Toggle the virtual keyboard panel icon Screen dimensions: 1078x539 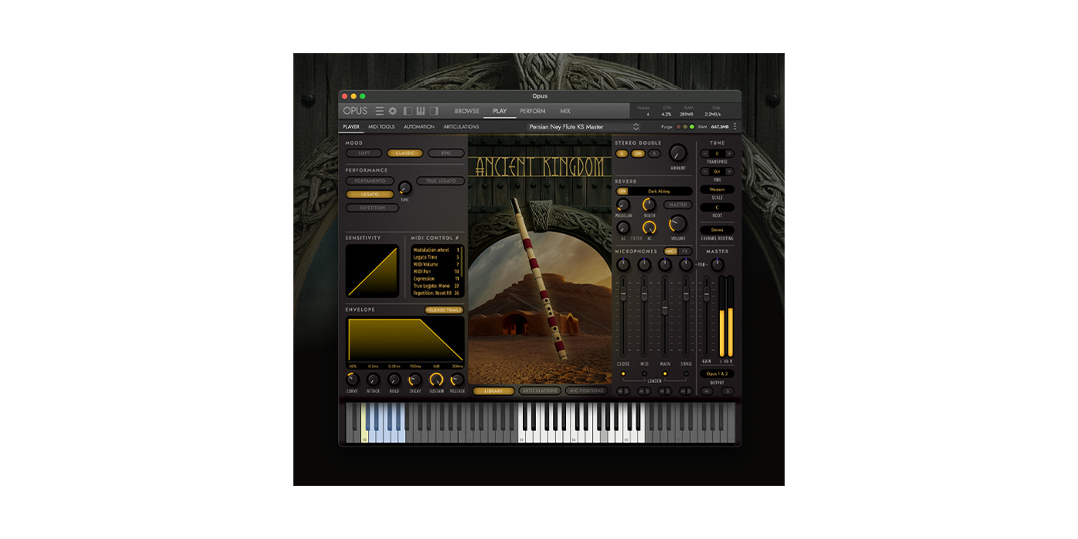point(420,111)
